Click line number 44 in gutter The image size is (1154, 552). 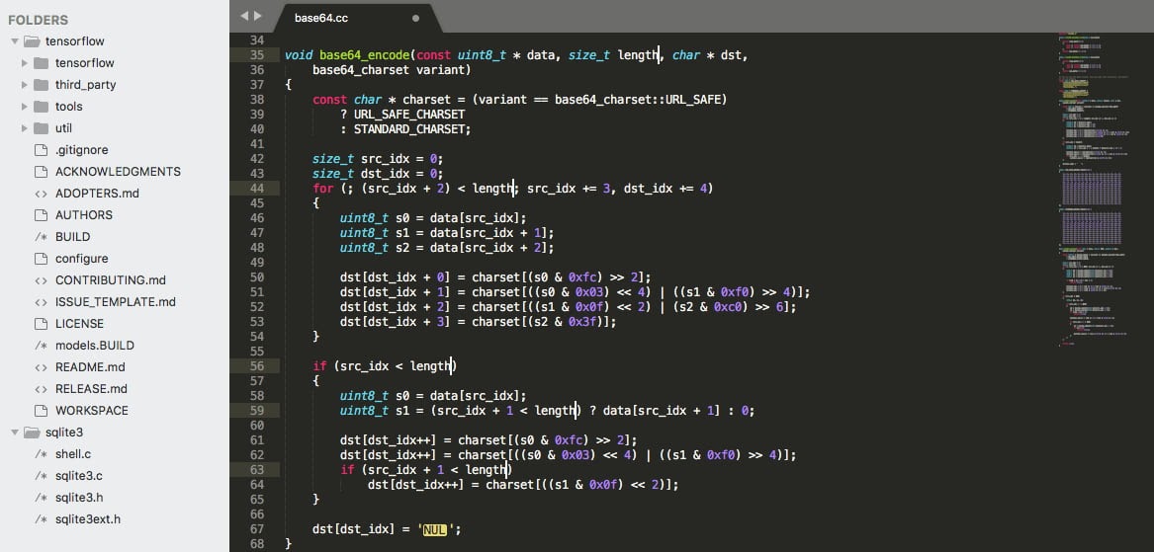(x=257, y=189)
